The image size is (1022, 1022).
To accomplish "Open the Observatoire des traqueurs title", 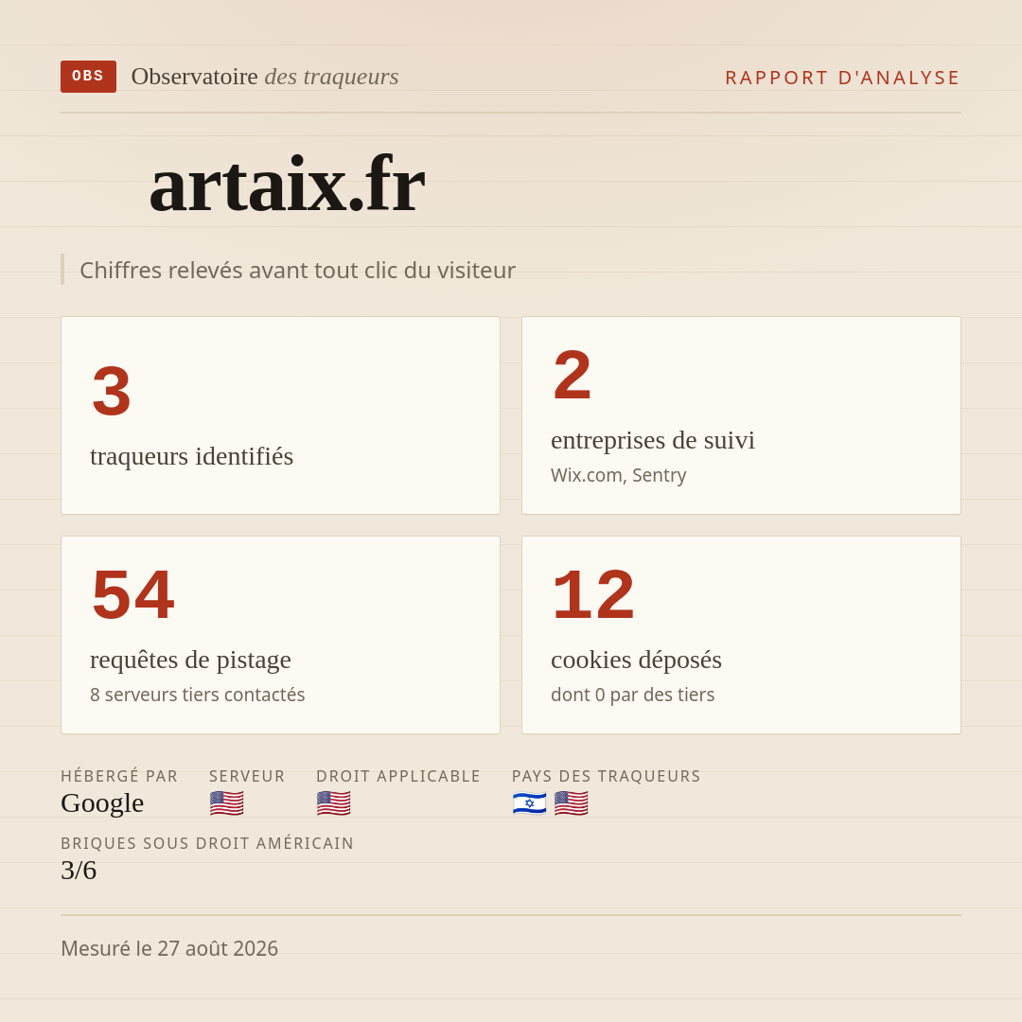I will (265, 77).
